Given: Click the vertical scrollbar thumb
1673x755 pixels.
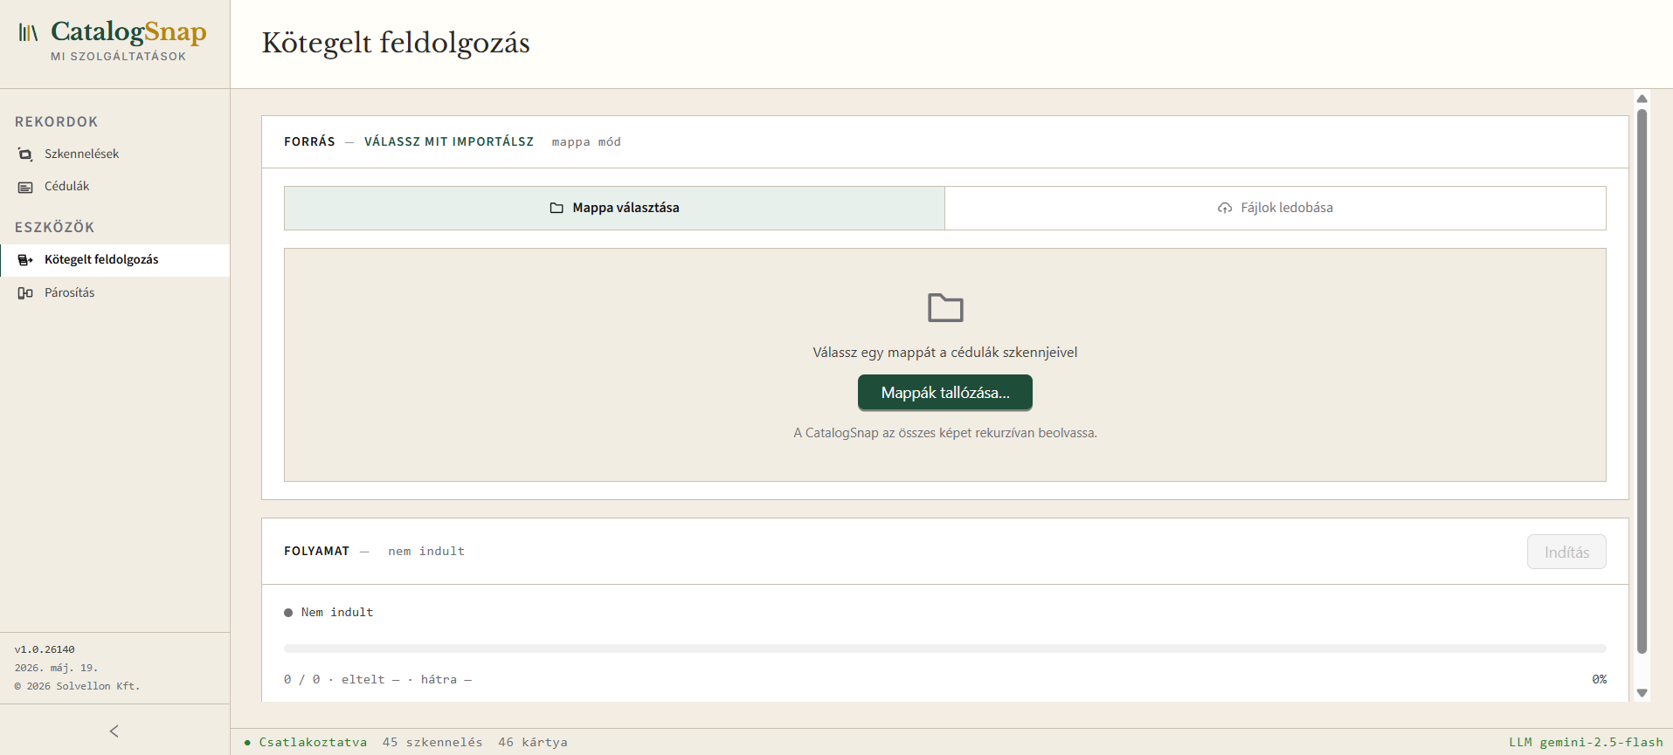Looking at the screenshot, I should (1642, 381).
